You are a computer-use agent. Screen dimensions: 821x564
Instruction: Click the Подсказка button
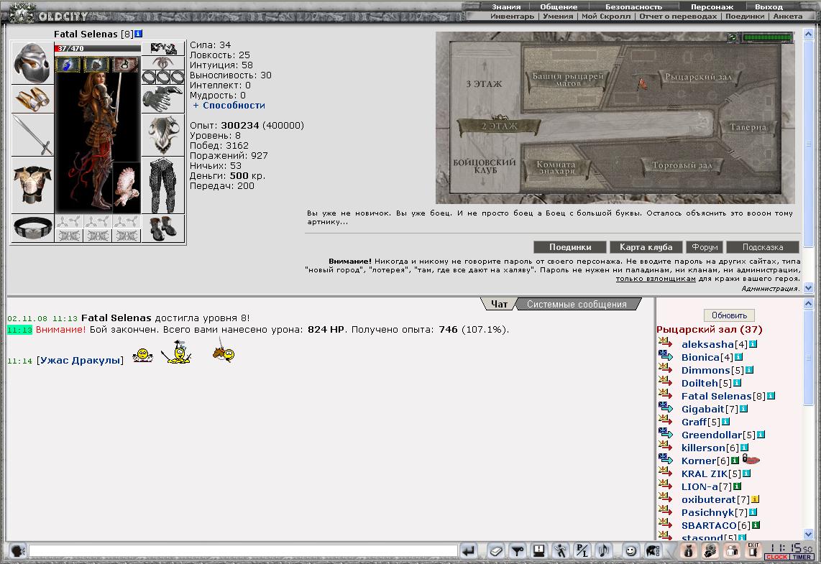(762, 247)
